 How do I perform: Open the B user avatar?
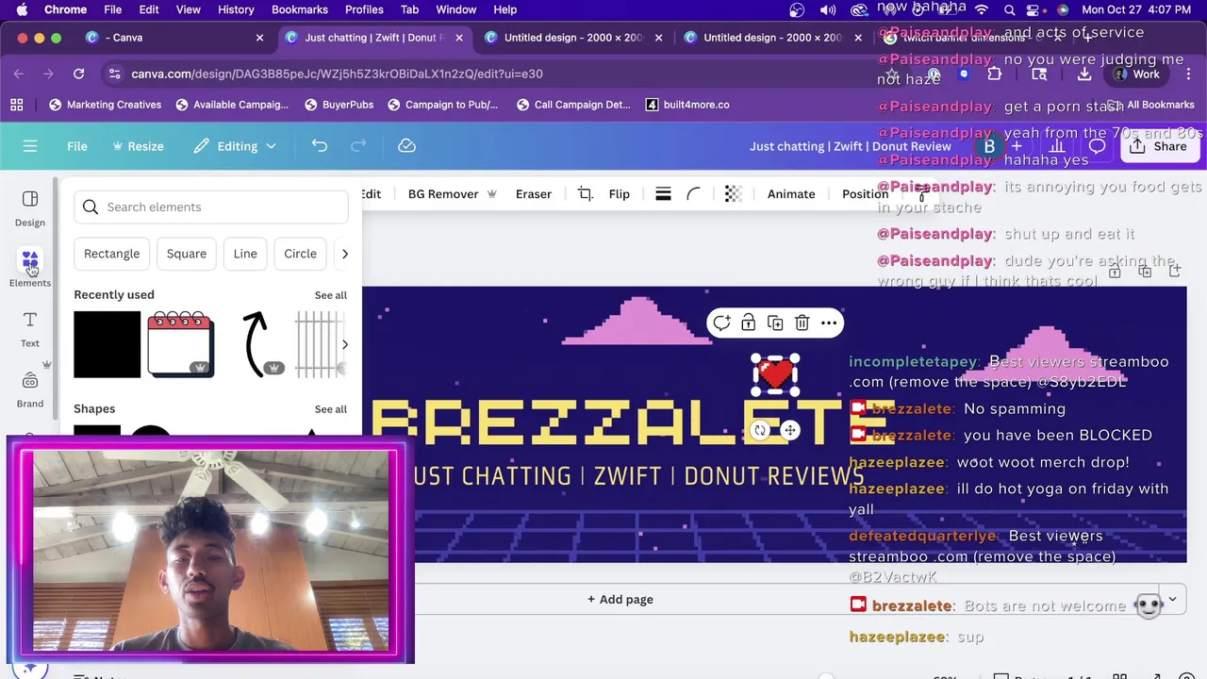point(989,146)
